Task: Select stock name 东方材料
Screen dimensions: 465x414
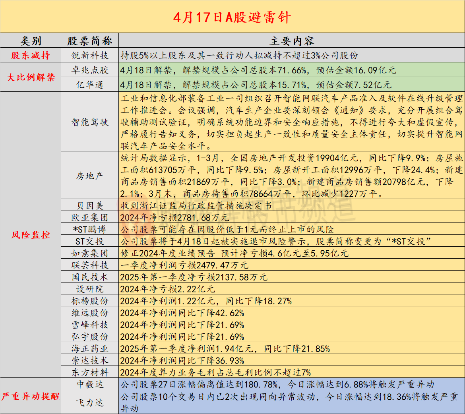Action: (x=90, y=372)
